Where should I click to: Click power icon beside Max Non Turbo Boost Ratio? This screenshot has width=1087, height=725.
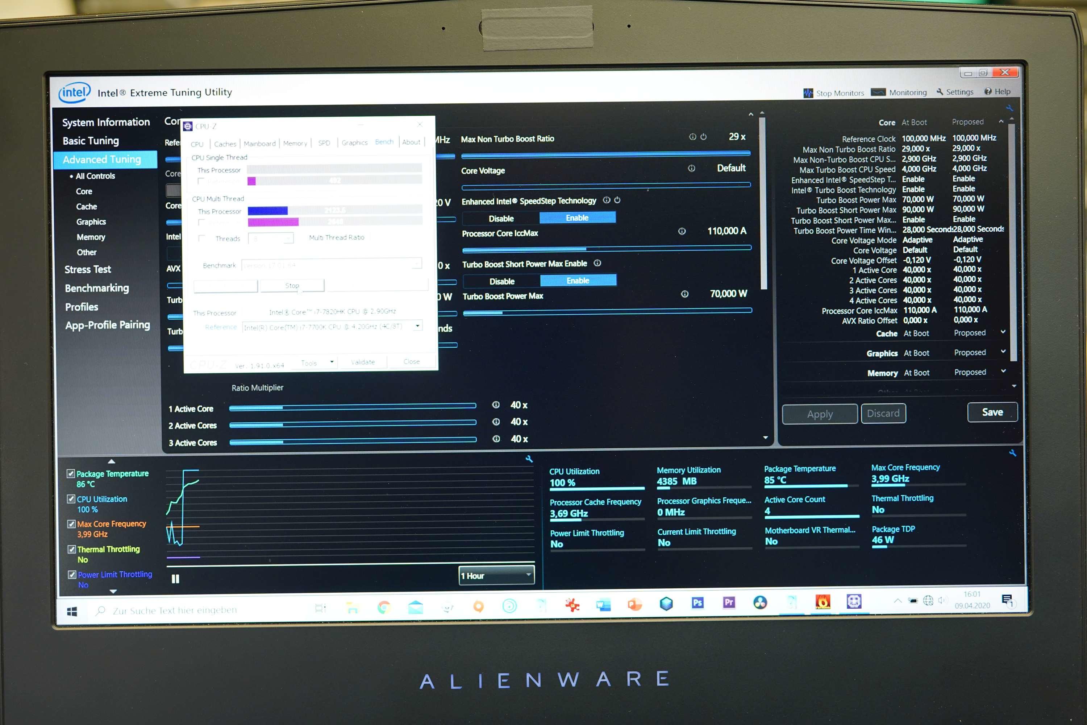(x=703, y=137)
